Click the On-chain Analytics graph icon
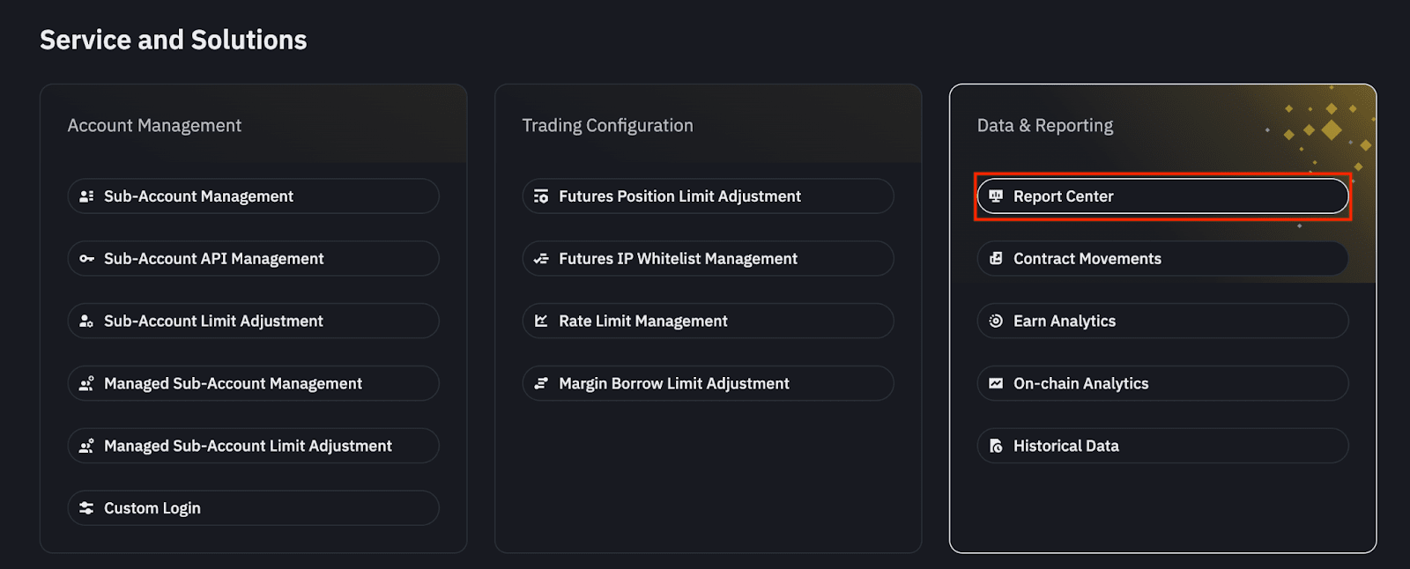The width and height of the screenshot is (1410, 569). [x=996, y=384]
